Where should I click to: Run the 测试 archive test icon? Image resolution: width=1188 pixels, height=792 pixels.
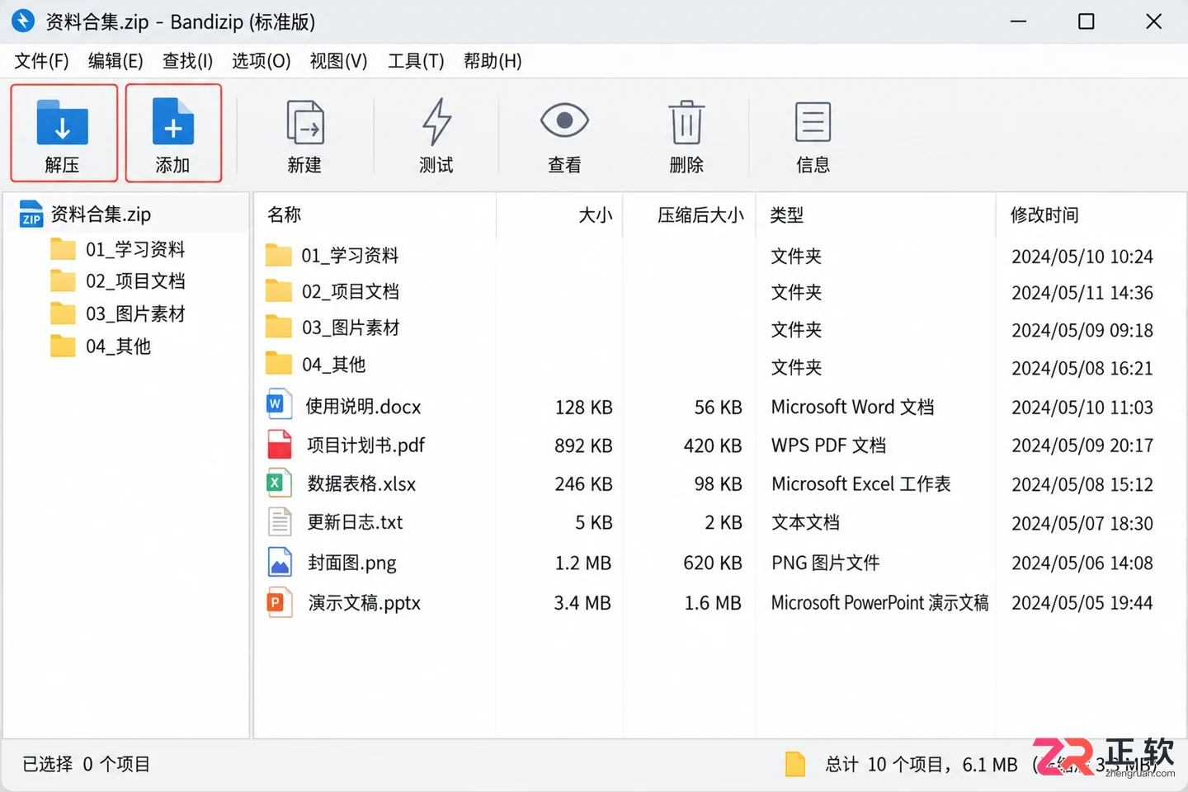coord(436,122)
